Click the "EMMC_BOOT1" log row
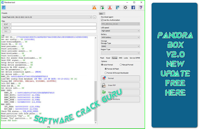This screenshot has height=129, width=201. pos(22,95)
